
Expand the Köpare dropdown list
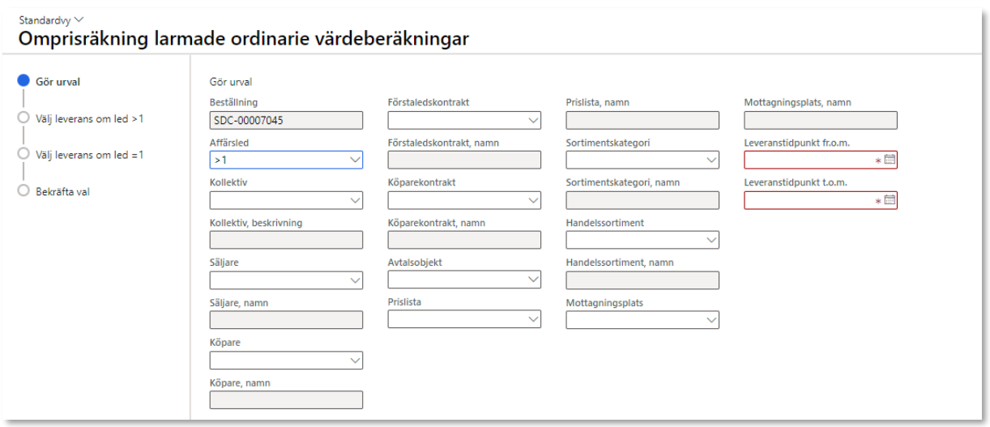355,360
